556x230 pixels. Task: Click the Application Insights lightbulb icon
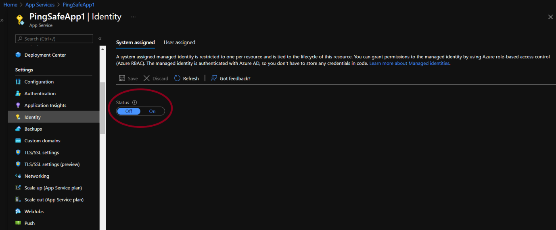pyautogui.click(x=18, y=105)
